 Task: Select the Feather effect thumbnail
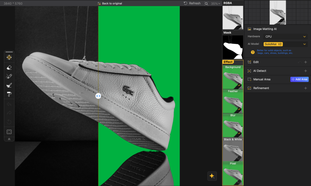pyautogui.click(x=233, y=101)
